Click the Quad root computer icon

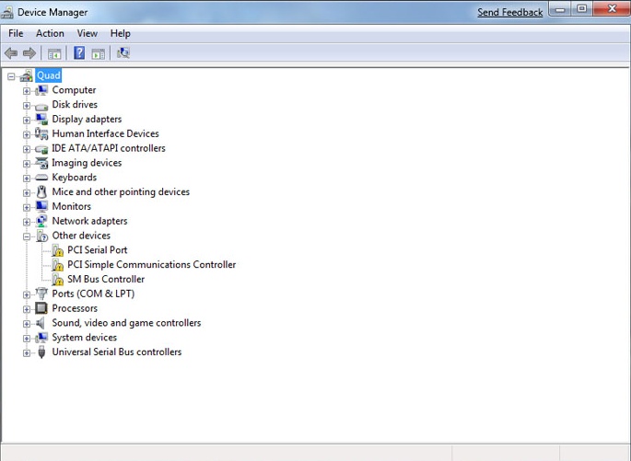[x=27, y=75]
